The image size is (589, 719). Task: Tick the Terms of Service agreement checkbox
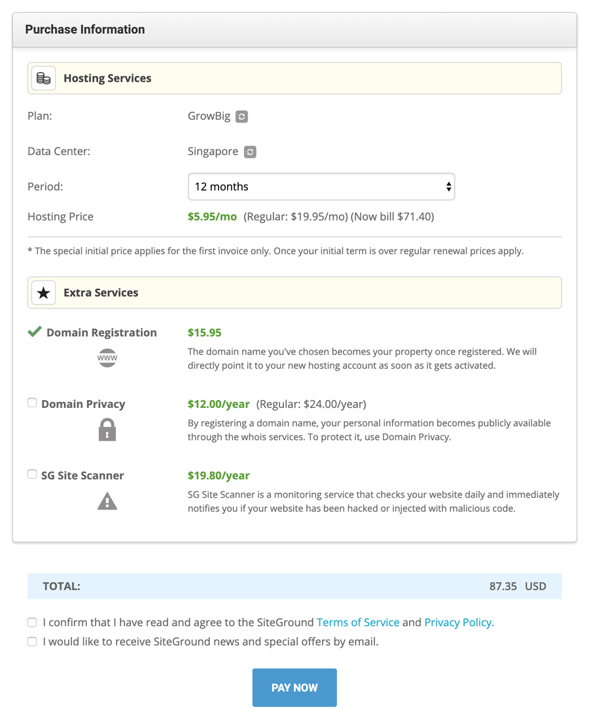click(32, 622)
